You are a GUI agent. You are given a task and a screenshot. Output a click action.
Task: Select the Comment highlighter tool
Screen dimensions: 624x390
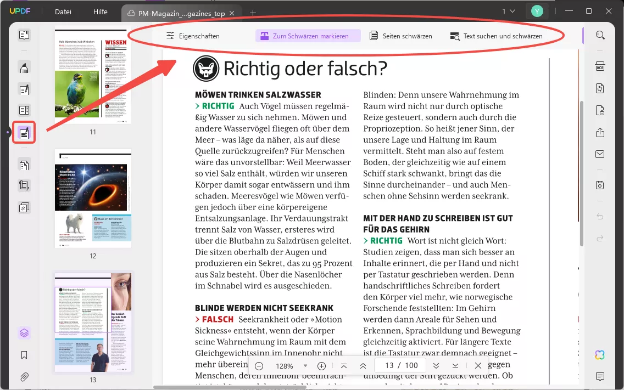[24, 68]
